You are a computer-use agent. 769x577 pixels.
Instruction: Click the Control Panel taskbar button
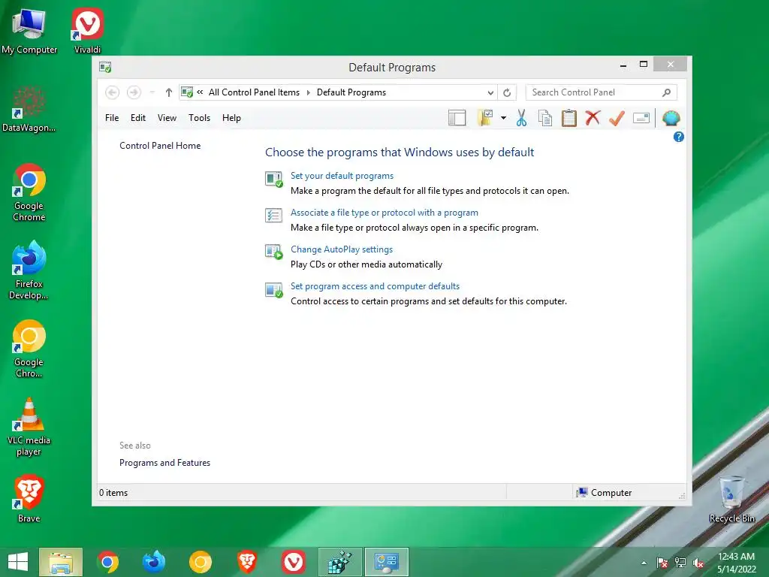point(387,562)
